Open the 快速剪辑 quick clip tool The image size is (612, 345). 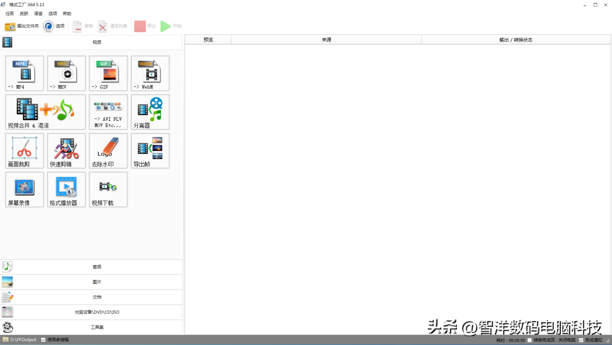(66, 151)
